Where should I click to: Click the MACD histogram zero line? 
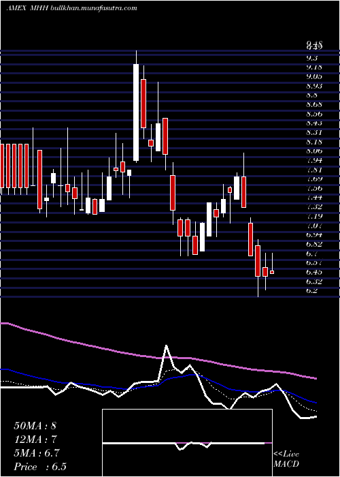(x=187, y=443)
